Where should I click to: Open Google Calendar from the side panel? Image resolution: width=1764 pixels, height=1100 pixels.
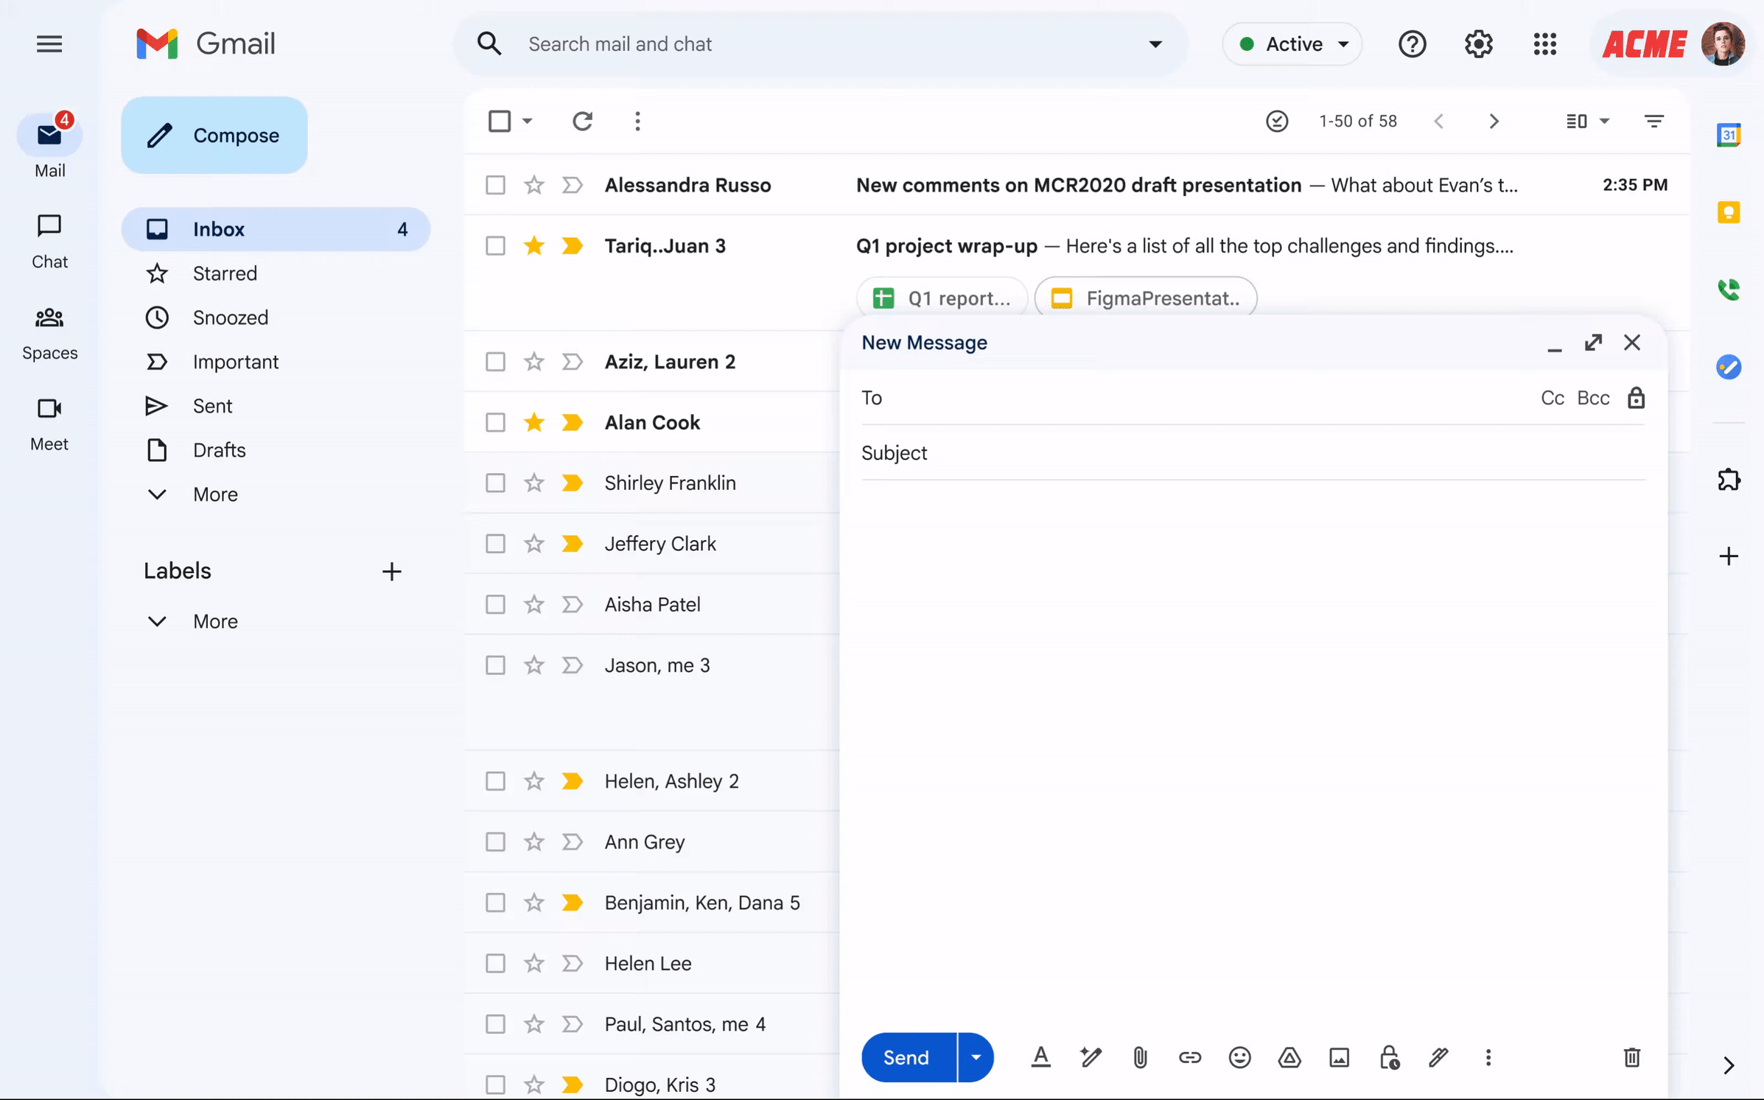(x=1729, y=135)
